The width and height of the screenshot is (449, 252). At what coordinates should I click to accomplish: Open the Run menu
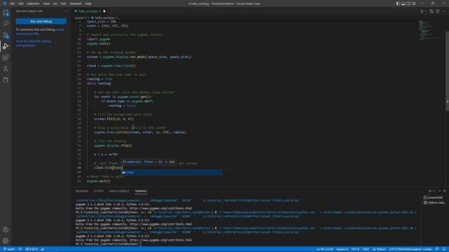click(x=64, y=3)
